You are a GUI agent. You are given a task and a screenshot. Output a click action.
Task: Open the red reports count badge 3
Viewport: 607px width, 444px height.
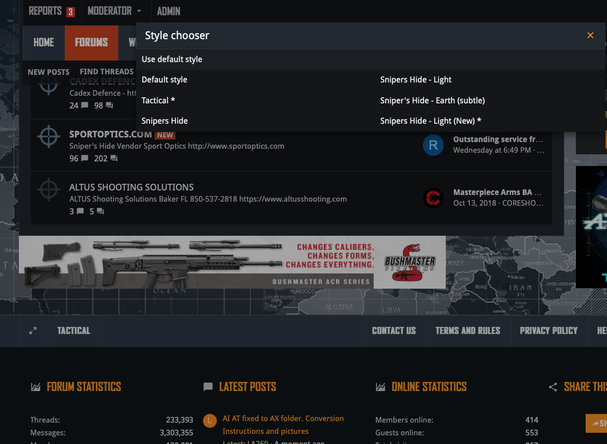point(70,12)
